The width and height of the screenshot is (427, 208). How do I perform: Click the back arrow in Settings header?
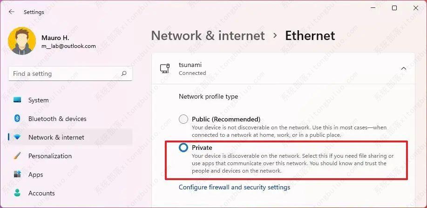tap(12, 12)
